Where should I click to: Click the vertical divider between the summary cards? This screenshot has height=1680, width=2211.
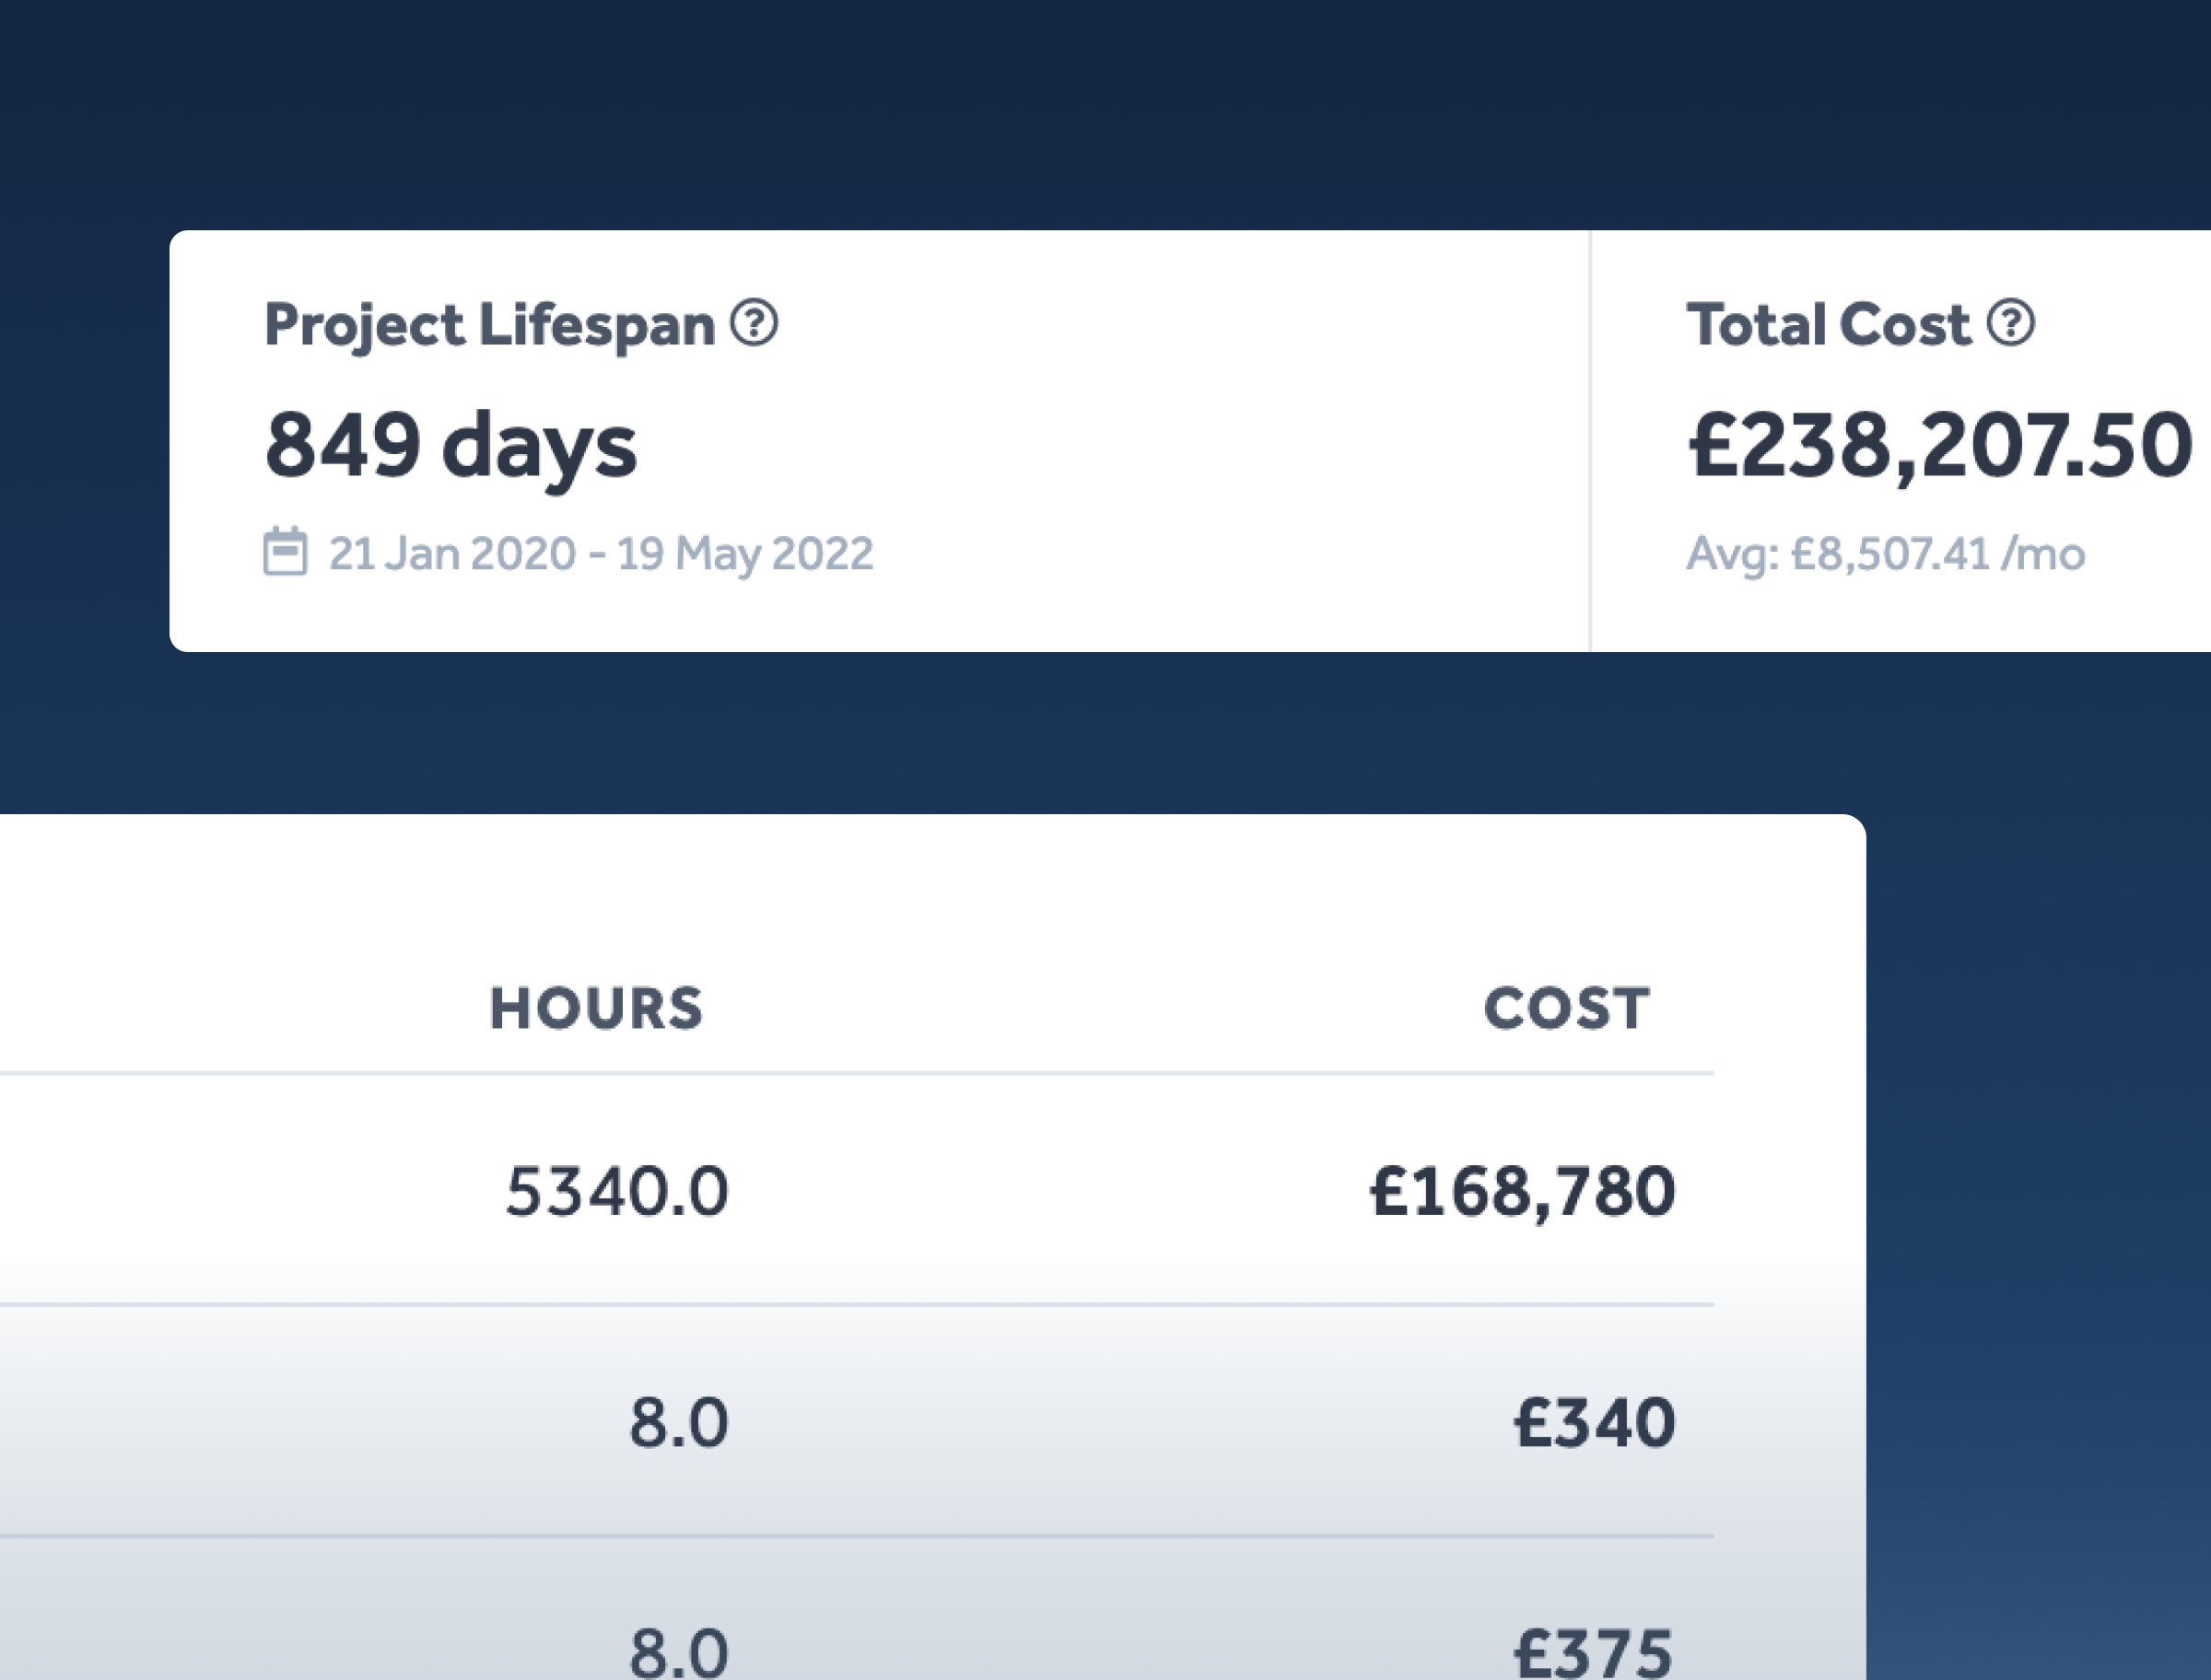(x=1590, y=441)
